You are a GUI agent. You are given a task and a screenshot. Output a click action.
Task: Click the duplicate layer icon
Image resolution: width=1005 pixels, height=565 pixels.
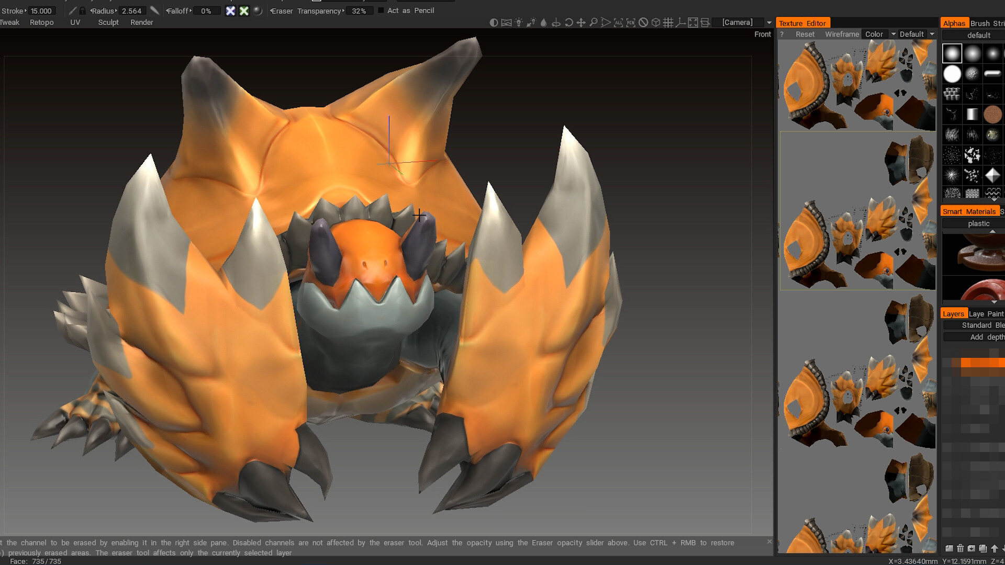point(982,548)
